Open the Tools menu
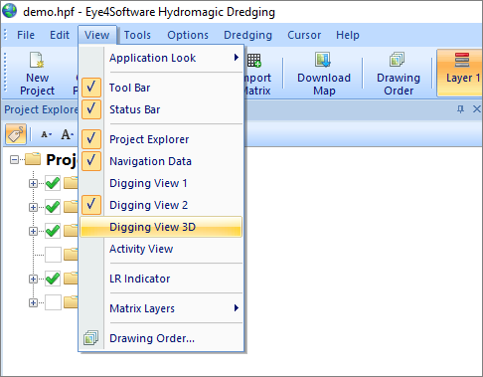 (x=137, y=35)
